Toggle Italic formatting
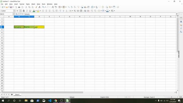 (x=27, y=11)
